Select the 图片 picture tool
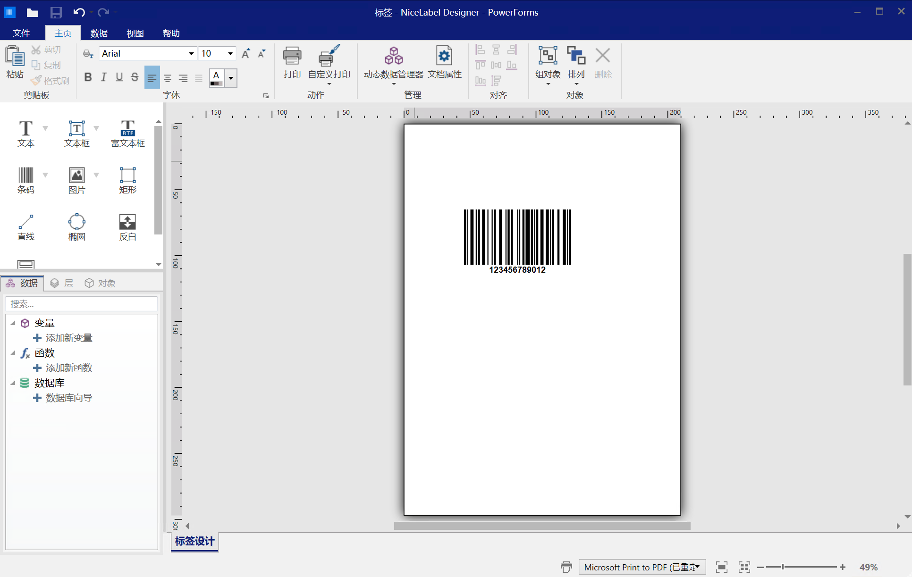The image size is (912, 577). coord(77,180)
